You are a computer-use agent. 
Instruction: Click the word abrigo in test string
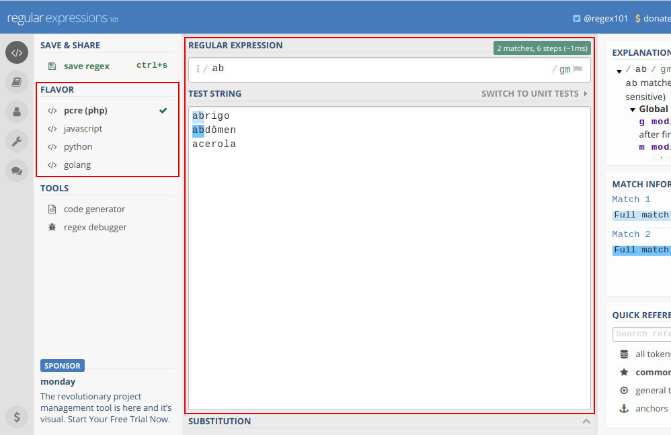(211, 116)
